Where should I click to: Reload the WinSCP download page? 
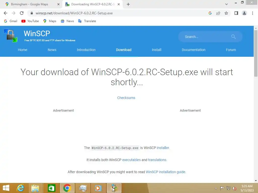pyautogui.click(x=22, y=13)
